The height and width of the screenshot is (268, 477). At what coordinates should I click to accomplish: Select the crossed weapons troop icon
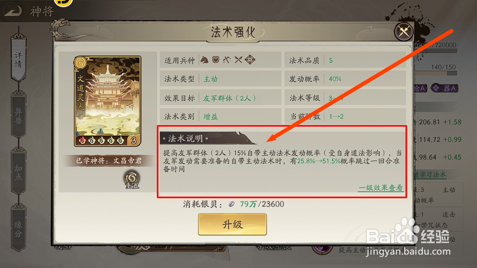[238, 60]
